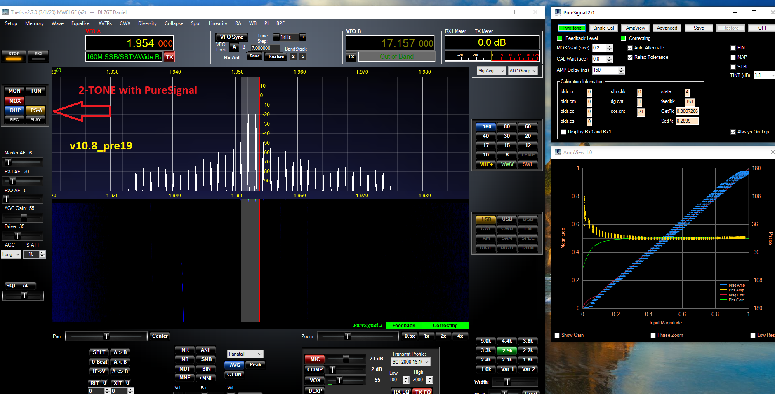
Task: Click the REC record button
Action: tap(14, 120)
